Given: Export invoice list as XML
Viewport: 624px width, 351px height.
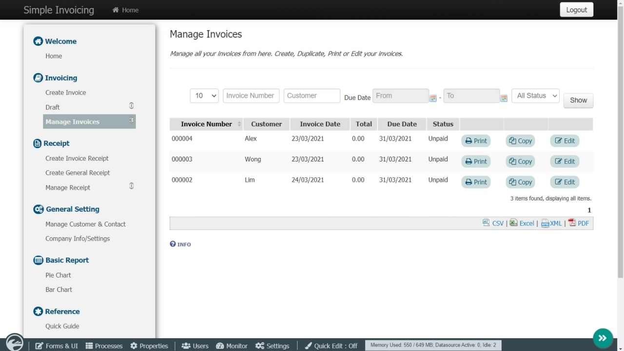Looking at the screenshot, I should (551, 223).
